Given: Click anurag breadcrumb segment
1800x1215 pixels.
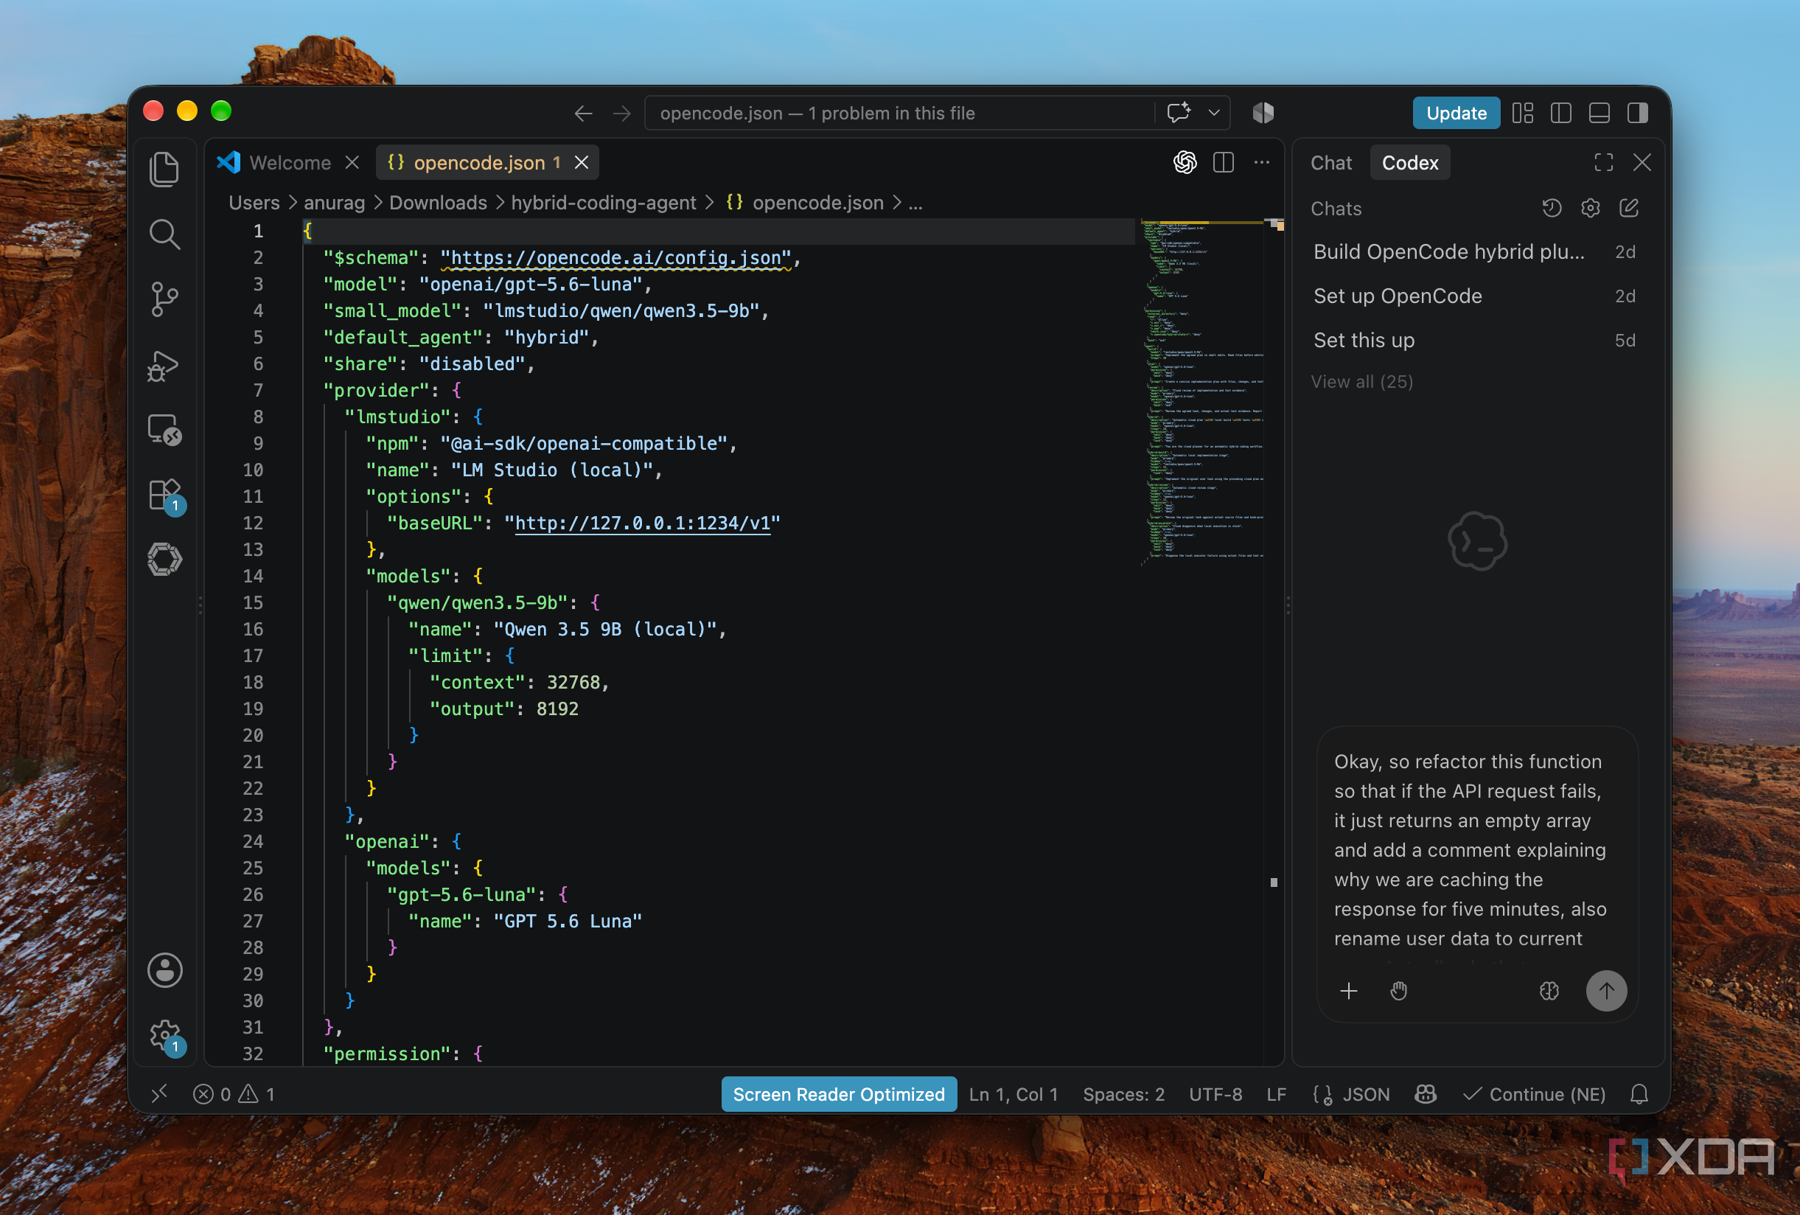Looking at the screenshot, I should tap(334, 203).
